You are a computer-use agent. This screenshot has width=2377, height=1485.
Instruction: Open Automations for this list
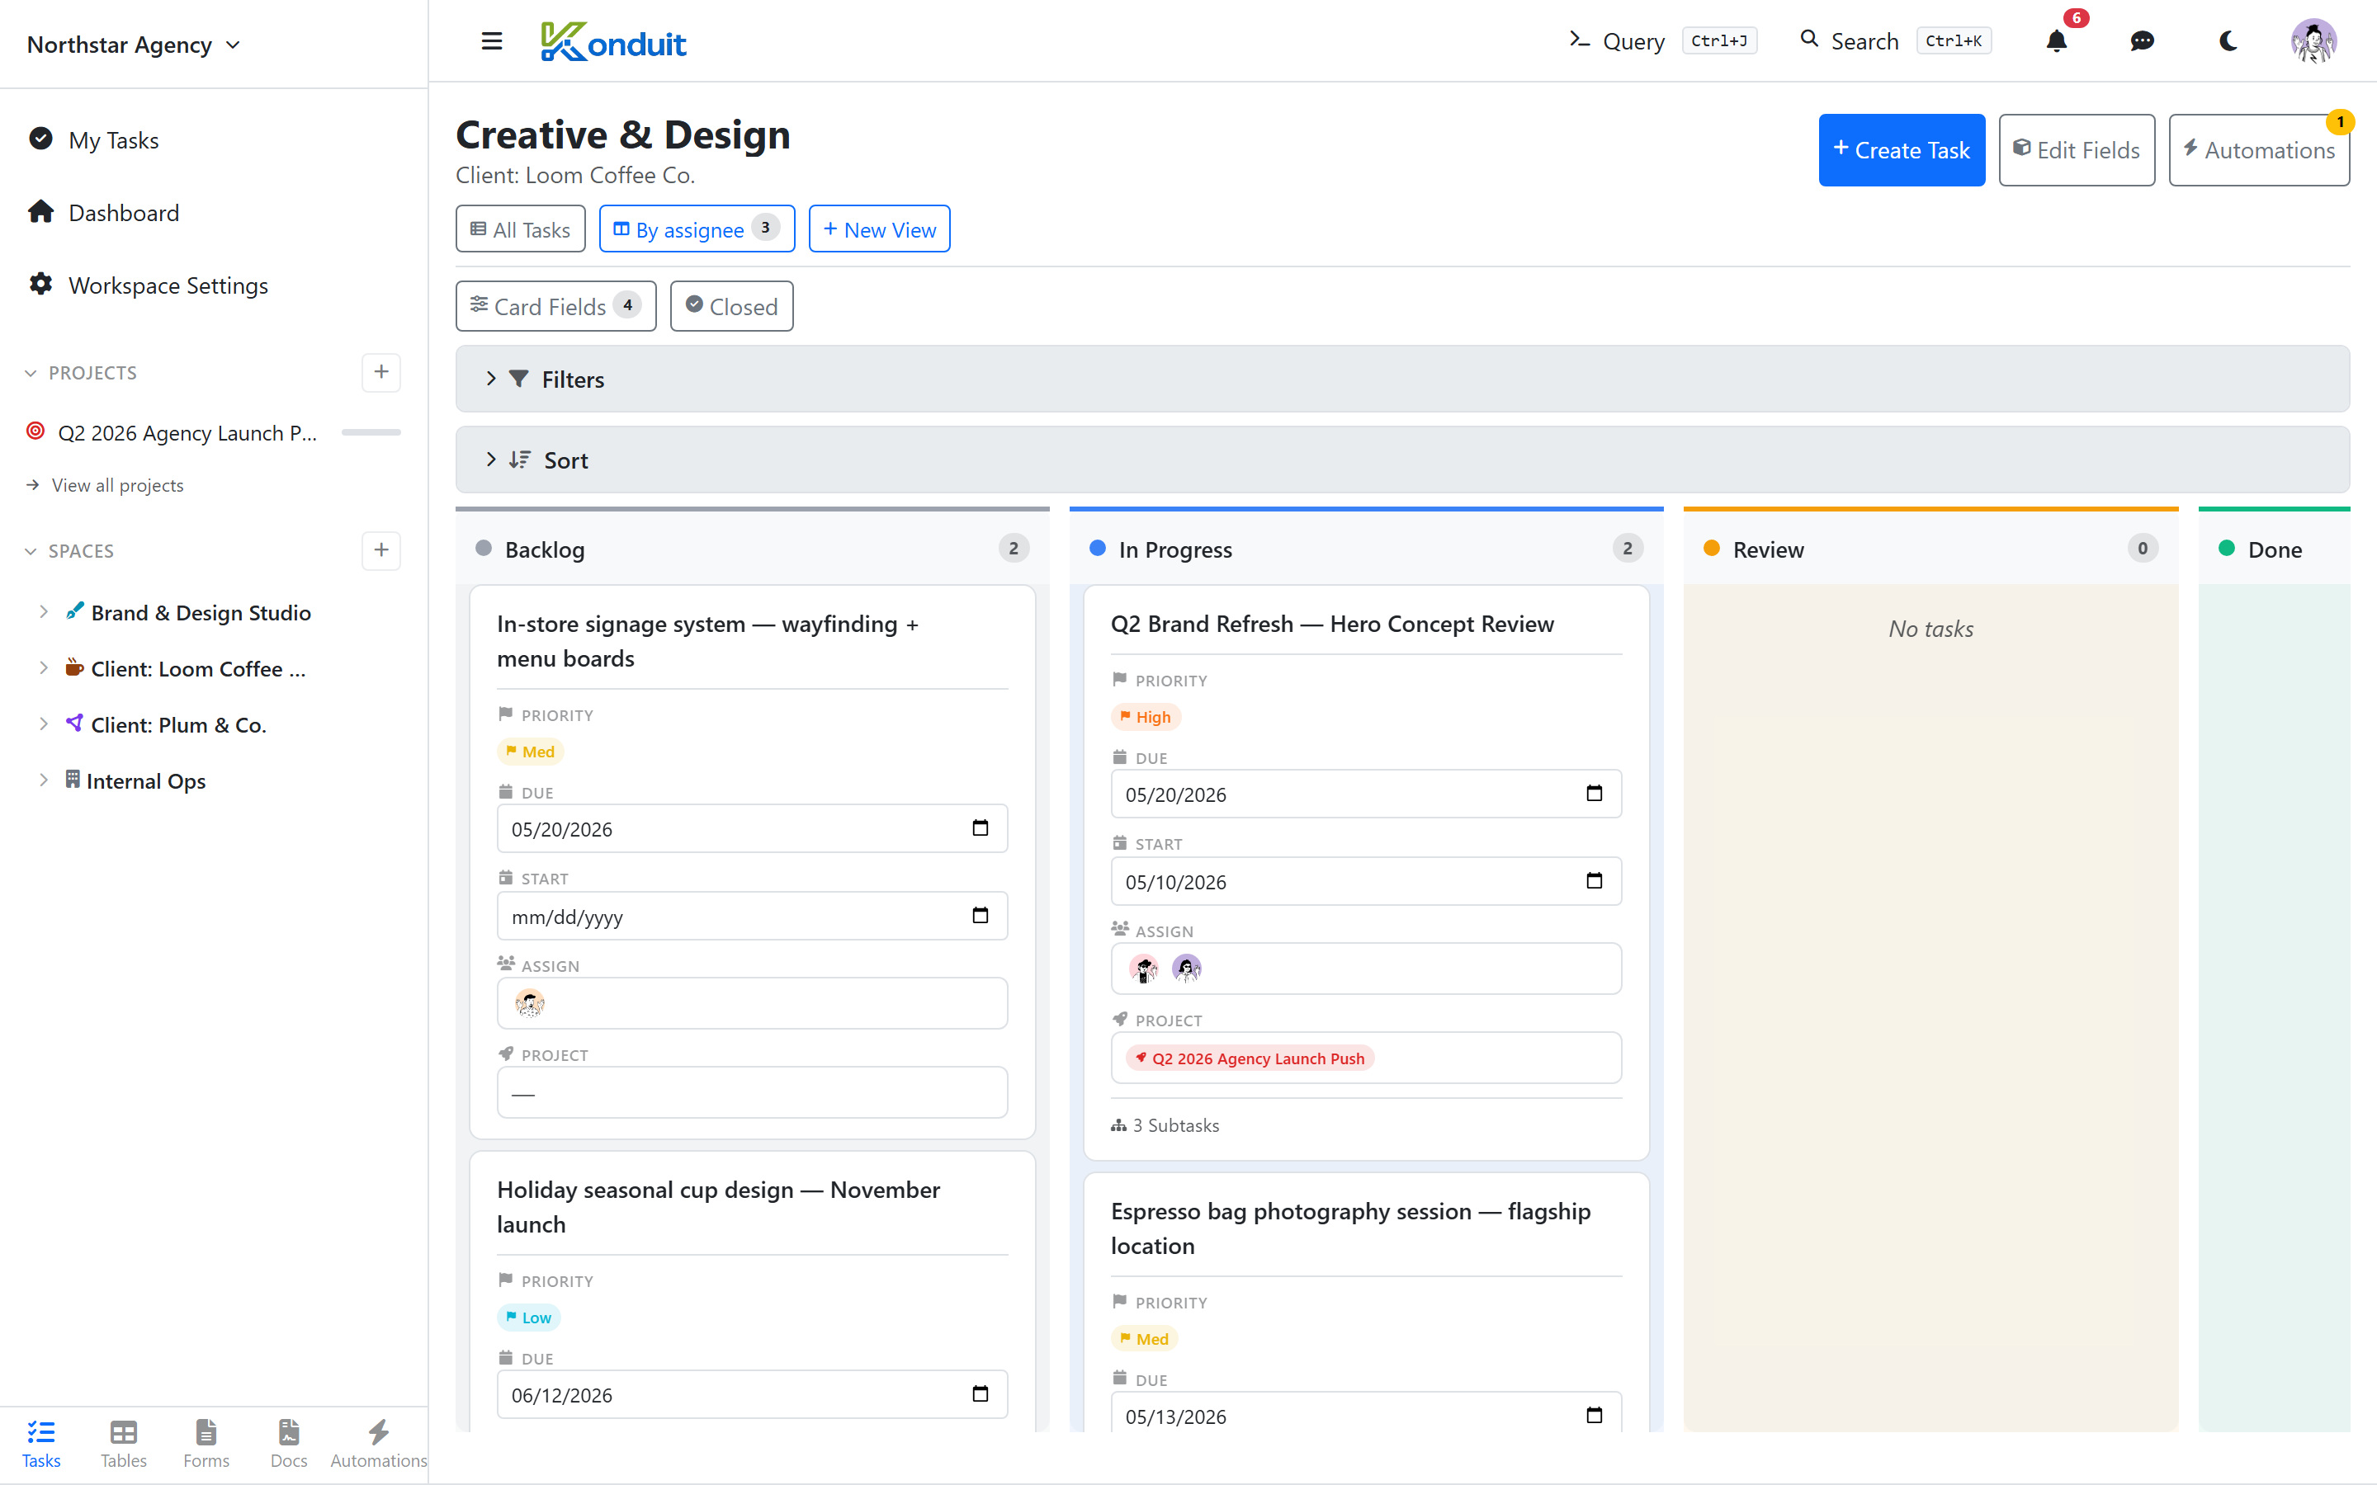coord(2258,149)
